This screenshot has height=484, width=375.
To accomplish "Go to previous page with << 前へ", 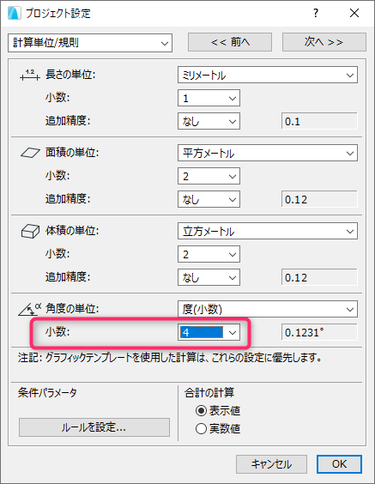I will (x=230, y=42).
